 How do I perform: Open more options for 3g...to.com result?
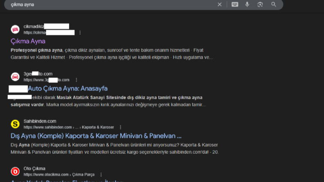[x=76, y=80]
